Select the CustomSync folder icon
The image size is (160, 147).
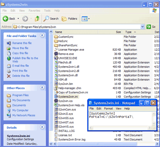(56, 37)
